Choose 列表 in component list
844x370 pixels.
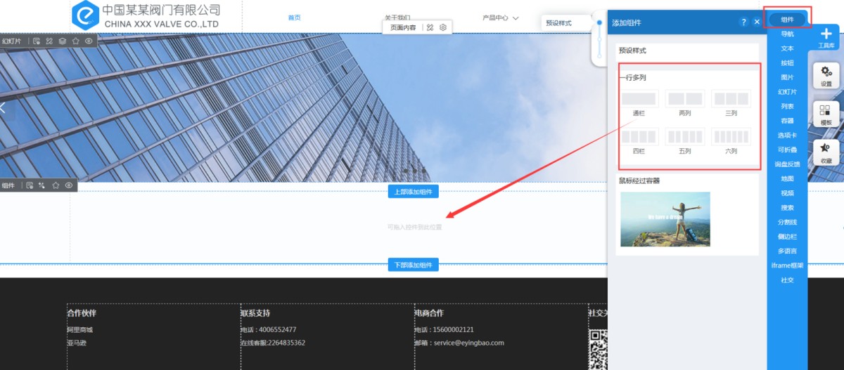click(787, 106)
